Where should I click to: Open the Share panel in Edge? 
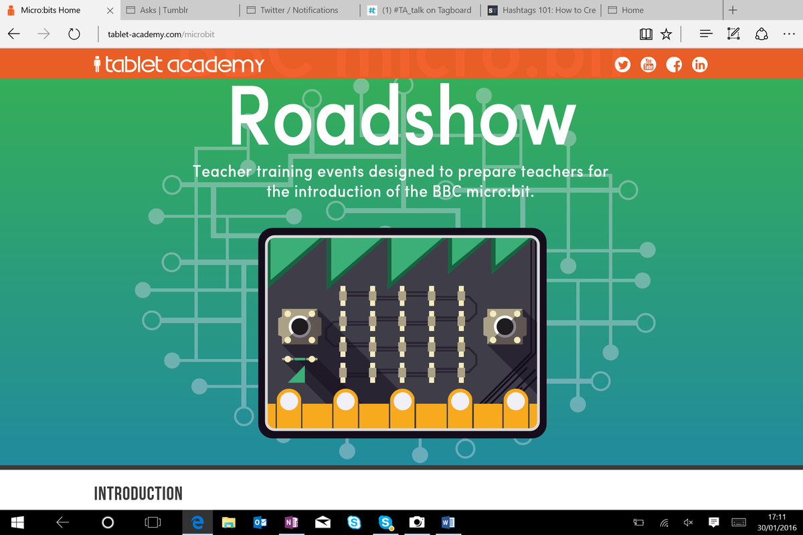[x=762, y=33]
